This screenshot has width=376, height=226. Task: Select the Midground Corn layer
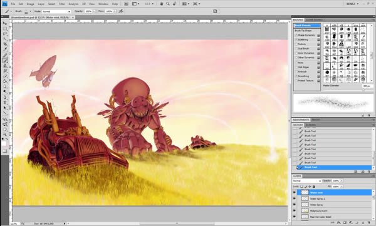[335, 210]
